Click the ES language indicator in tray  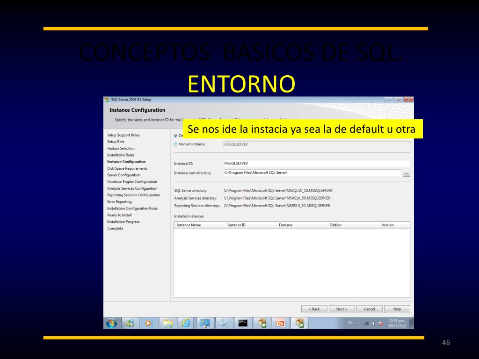(x=350, y=323)
